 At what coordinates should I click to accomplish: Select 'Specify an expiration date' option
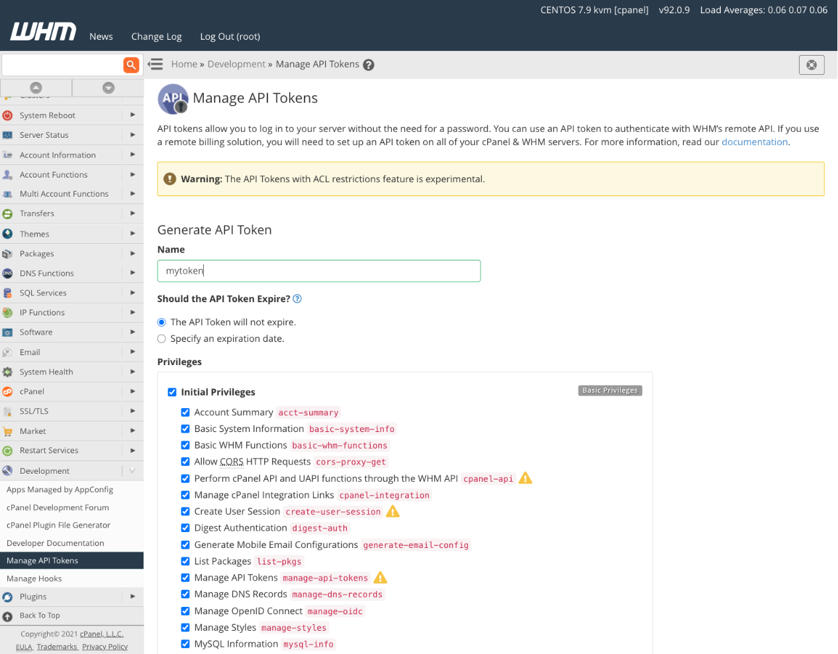pyautogui.click(x=161, y=338)
